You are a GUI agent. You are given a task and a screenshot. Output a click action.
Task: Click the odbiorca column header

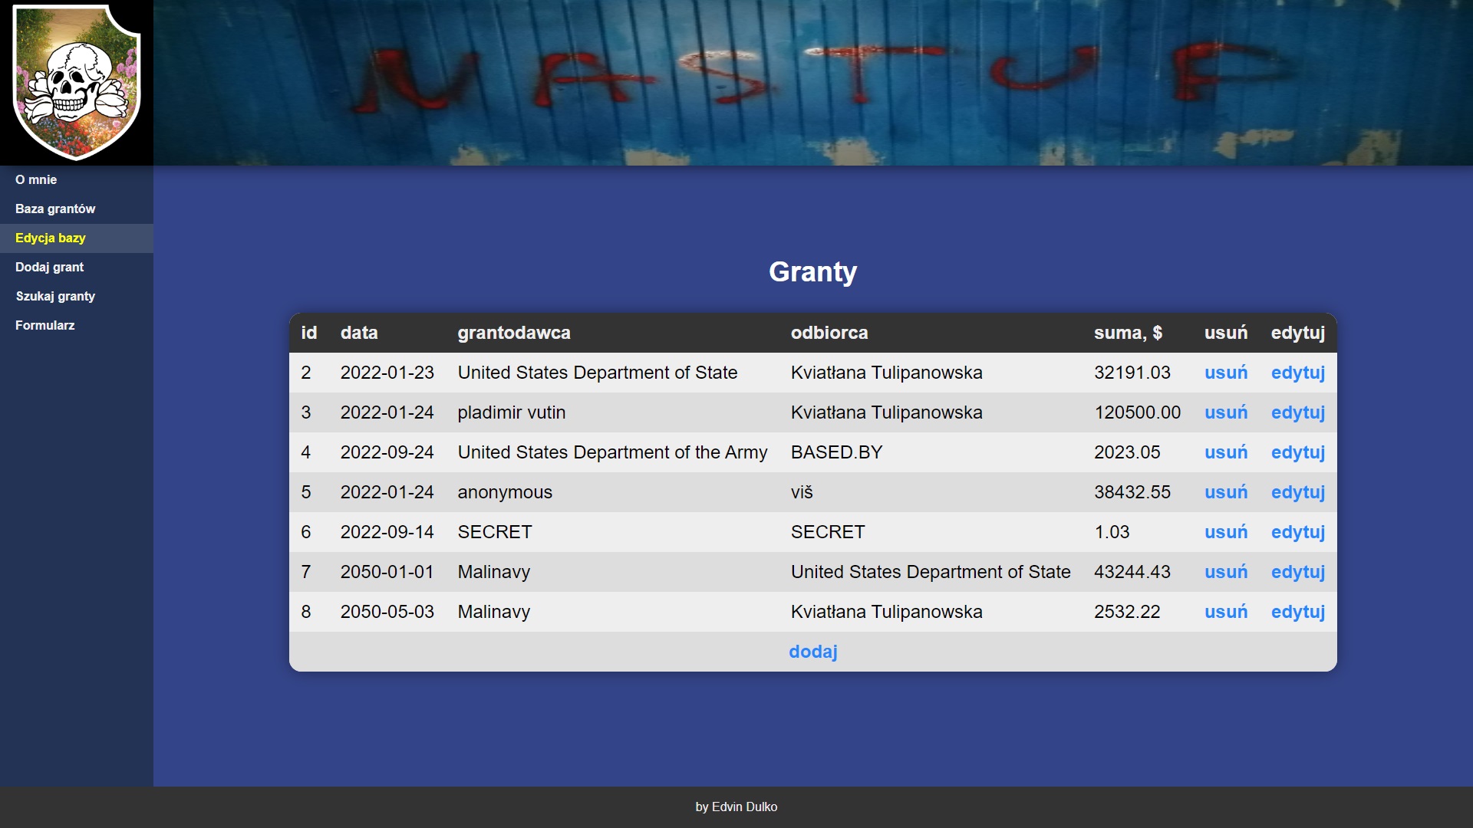point(829,333)
